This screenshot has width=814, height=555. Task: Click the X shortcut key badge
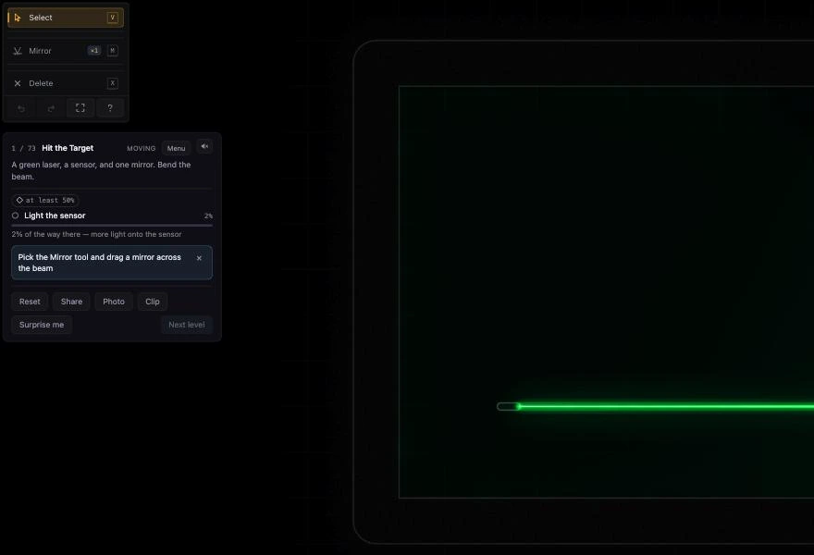pos(113,83)
